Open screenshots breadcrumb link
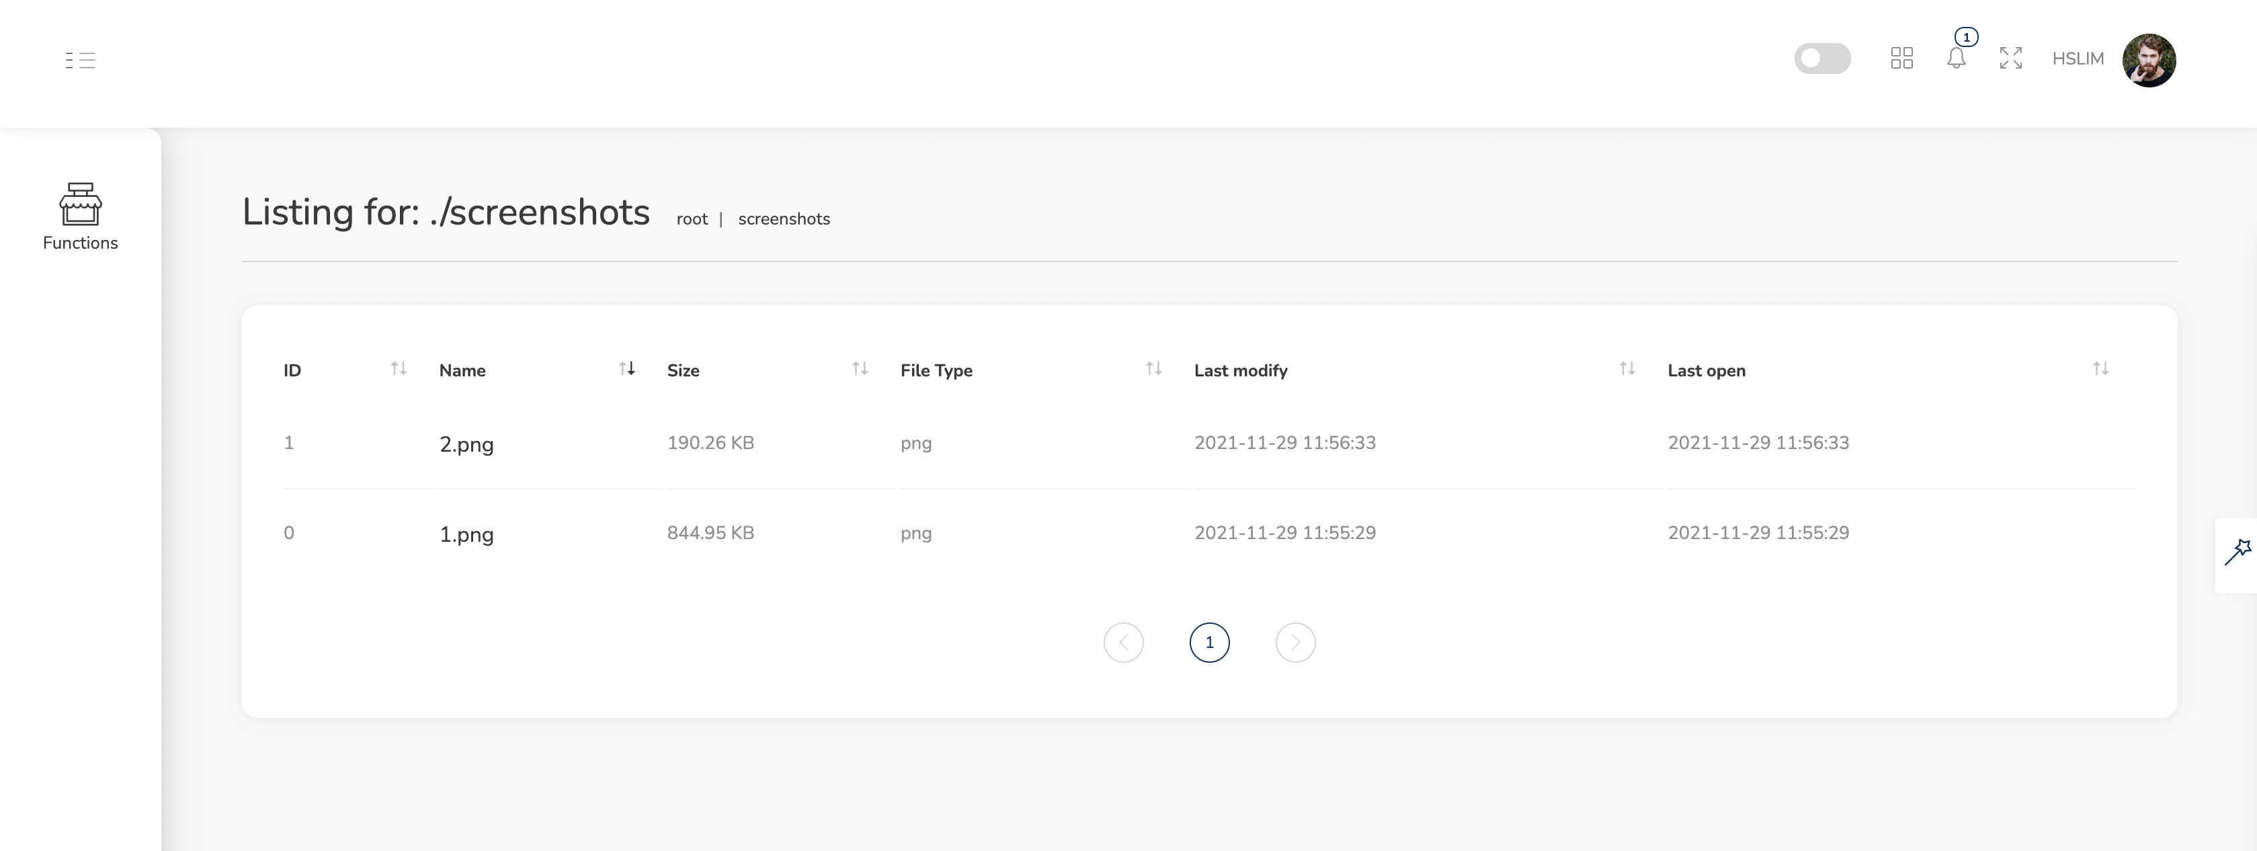Image resolution: width=2257 pixels, height=851 pixels. point(783,219)
